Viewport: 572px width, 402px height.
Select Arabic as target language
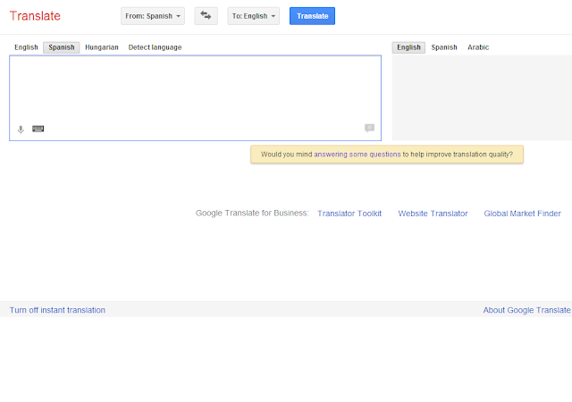coord(478,47)
